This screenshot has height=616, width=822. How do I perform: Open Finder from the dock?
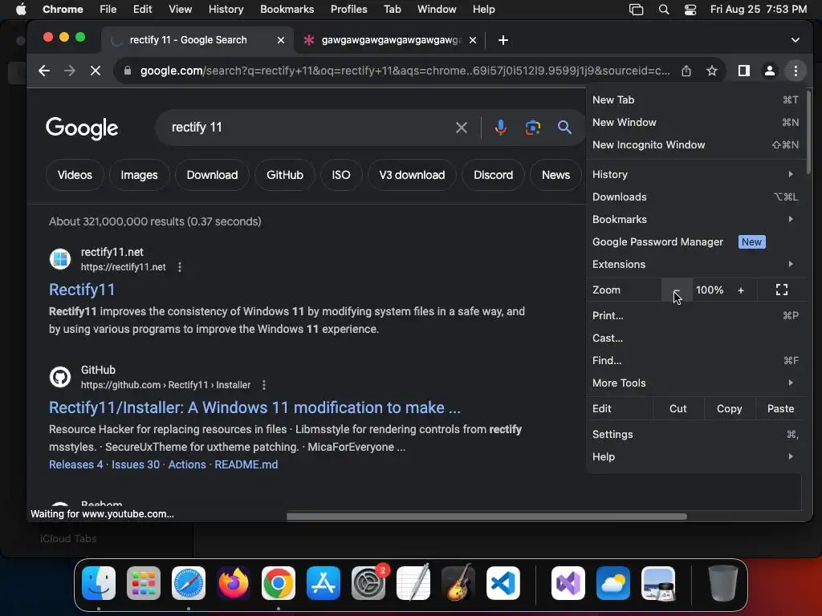[x=99, y=583]
